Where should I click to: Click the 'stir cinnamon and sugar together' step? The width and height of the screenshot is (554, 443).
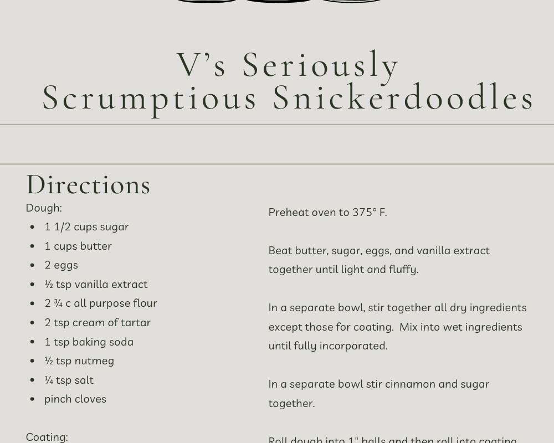(x=378, y=393)
